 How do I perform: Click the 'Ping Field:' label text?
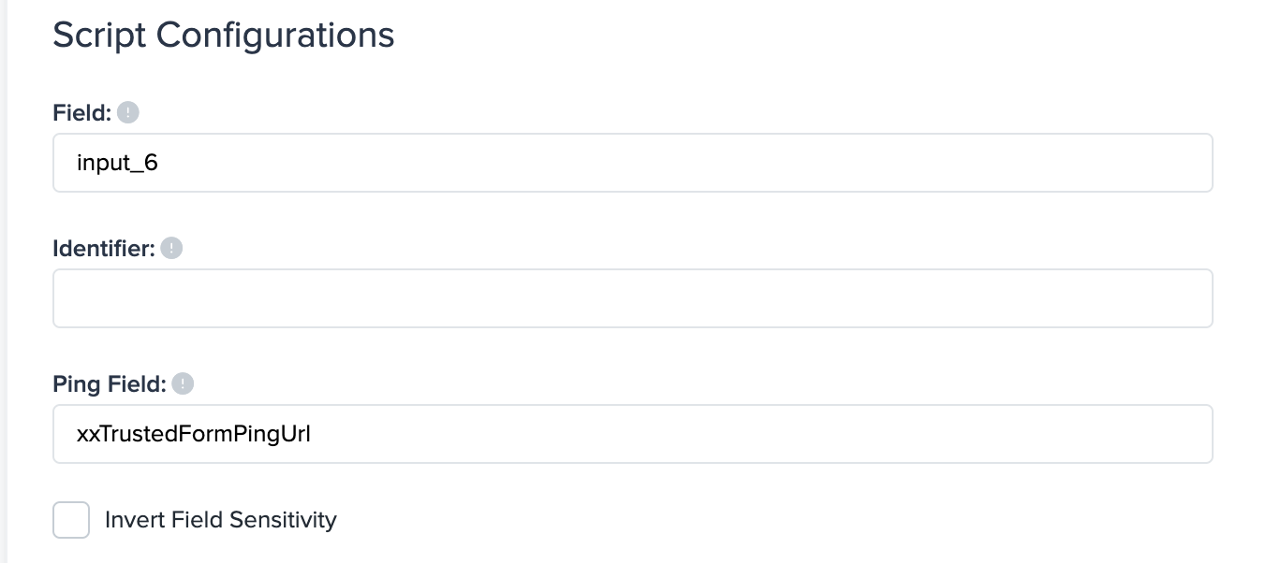(109, 383)
